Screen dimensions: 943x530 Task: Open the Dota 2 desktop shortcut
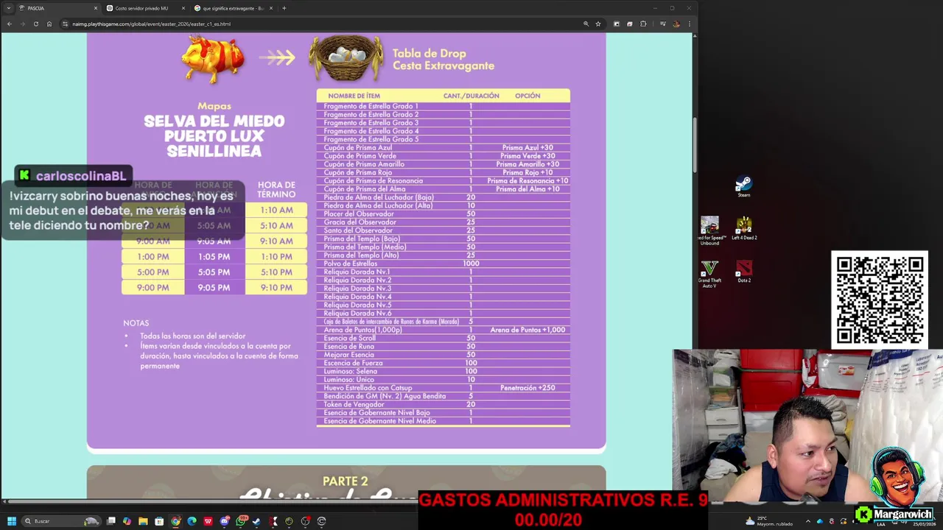744,272
